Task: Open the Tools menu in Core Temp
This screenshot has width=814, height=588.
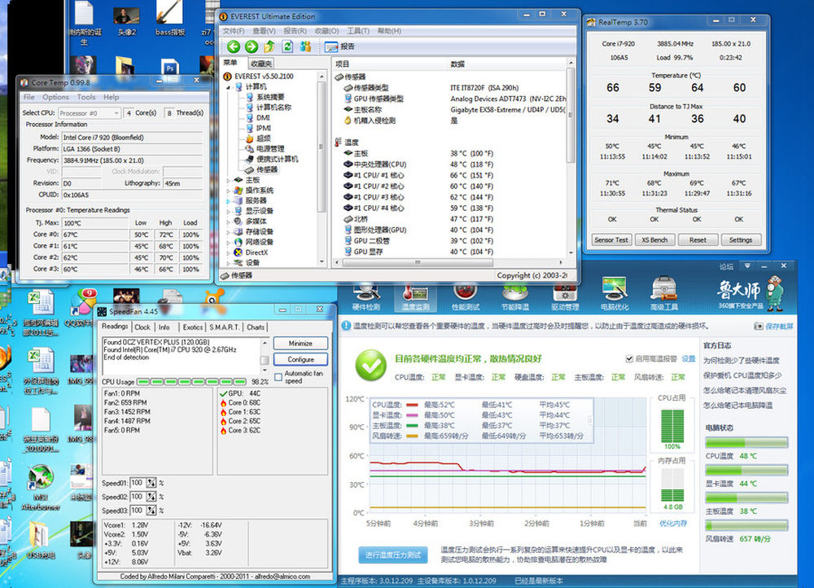Action: 85,97
